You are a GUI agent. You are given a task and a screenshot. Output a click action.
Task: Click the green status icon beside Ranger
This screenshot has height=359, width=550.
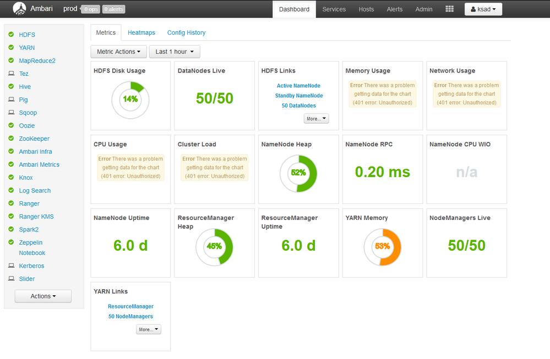coord(11,203)
